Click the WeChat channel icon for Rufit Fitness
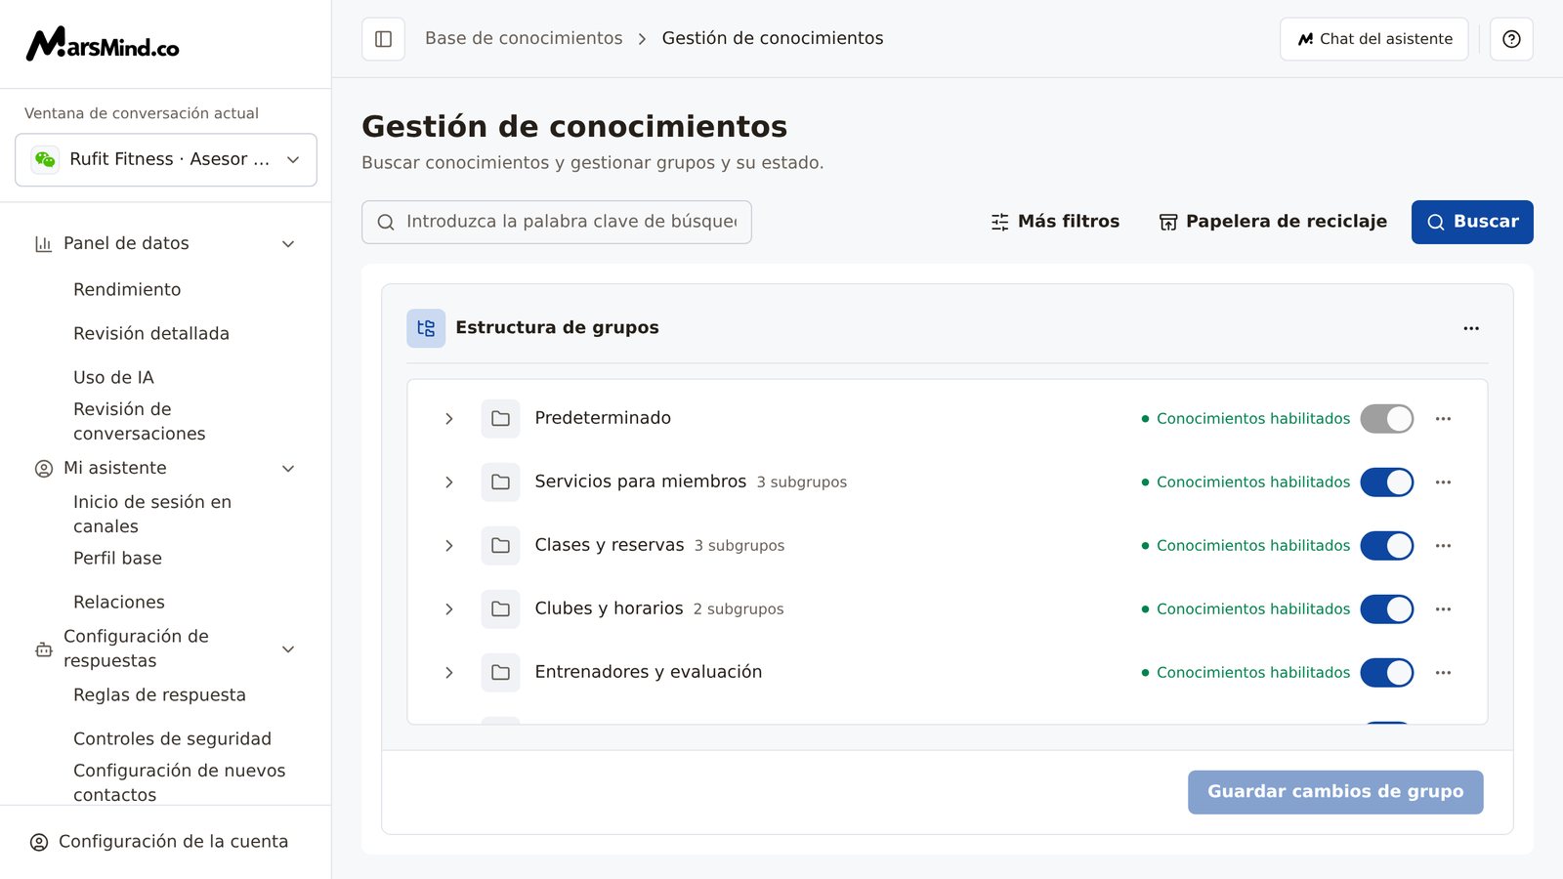Viewport: 1563px width, 879px height. pyautogui.click(x=45, y=159)
